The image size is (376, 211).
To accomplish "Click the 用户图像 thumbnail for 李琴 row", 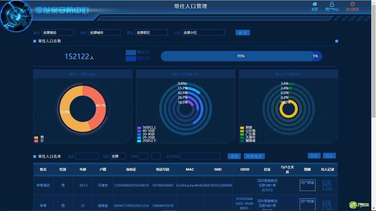I will pyautogui.click(x=307, y=204).
